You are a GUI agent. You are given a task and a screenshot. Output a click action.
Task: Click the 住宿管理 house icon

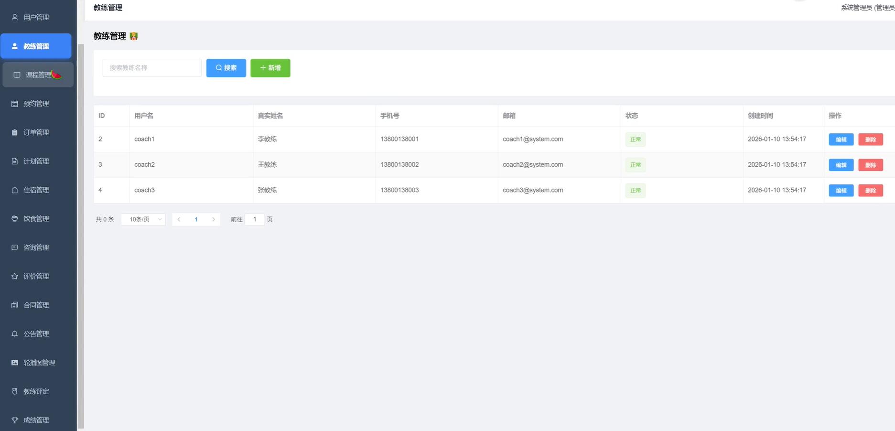click(x=15, y=190)
